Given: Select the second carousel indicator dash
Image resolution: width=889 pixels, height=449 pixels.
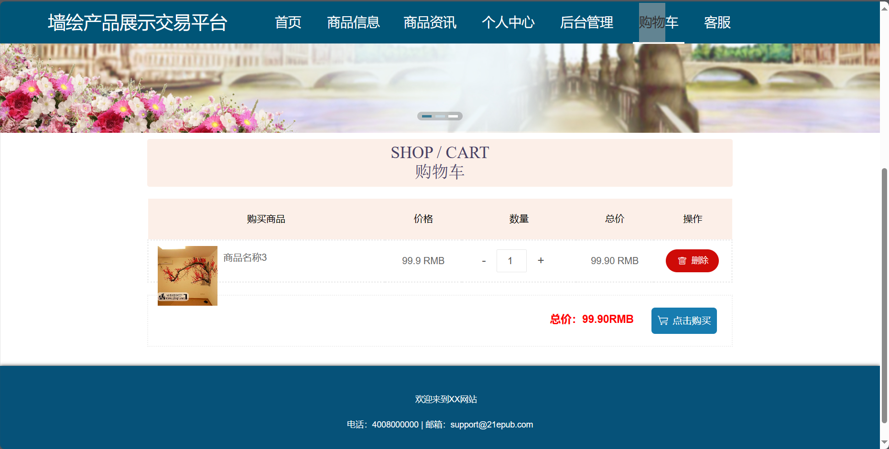Looking at the screenshot, I should tap(440, 116).
